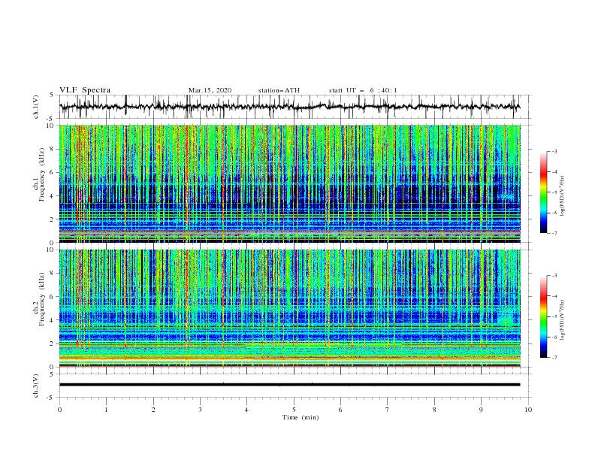The image size is (595, 460).
Task: Click inside the ch.2 spectrogram panel
Action: [x=289, y=308]
